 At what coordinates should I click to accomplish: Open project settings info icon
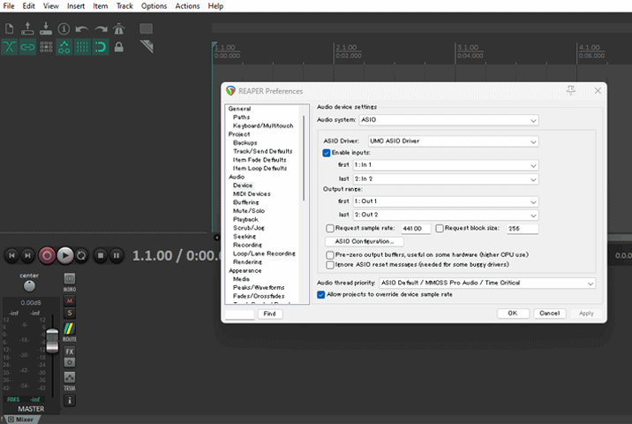[x=64, y=28]
